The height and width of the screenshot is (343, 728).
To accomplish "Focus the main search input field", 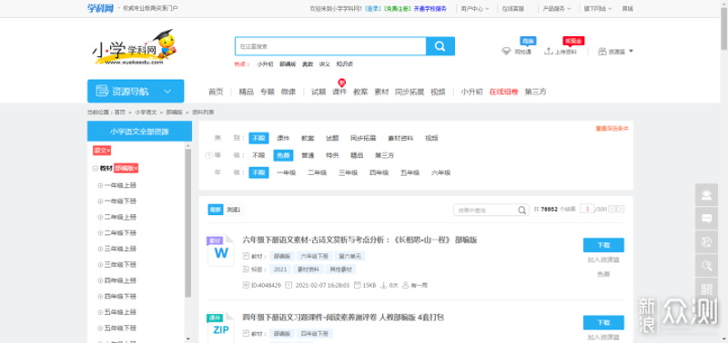I will pos(330,46).
